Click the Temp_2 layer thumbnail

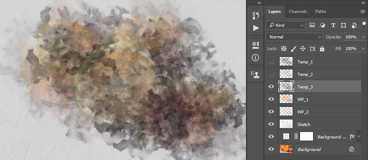click(286, 74)
